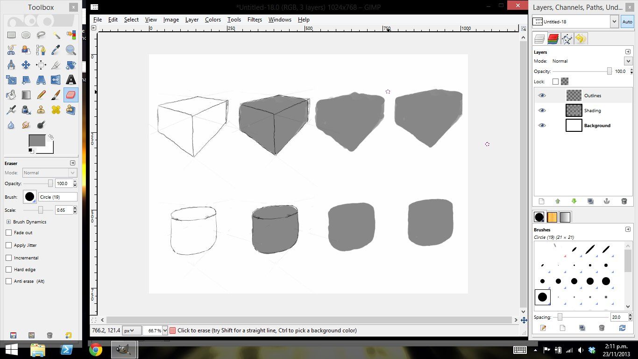Open the Text tool
The height and width of the screenshot is (359, 638).
pyautogui.click(x=71, y=80)
